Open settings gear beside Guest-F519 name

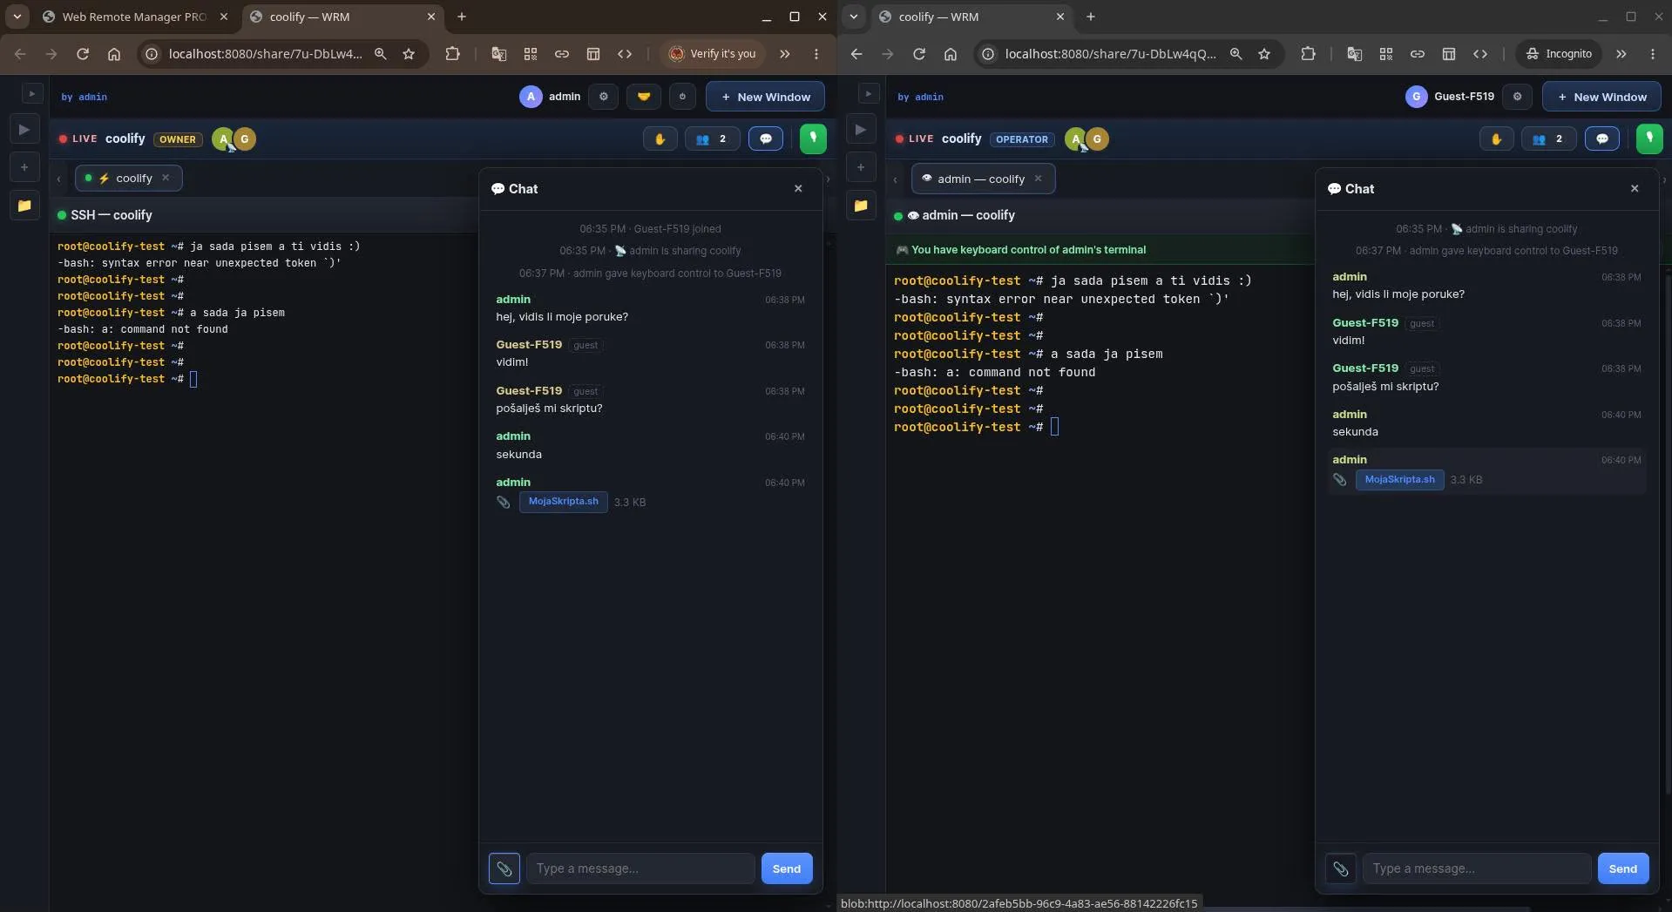coord(1517,97)
